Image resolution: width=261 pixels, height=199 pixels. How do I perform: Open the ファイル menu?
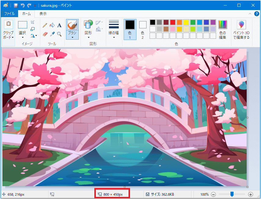coord(9,14)
